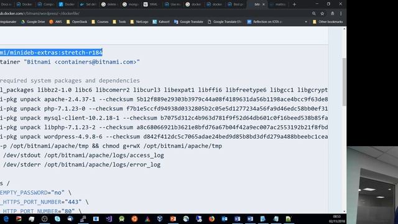Open the Kahoot! bookmark

pyautogui.click(x=161, y=22)
